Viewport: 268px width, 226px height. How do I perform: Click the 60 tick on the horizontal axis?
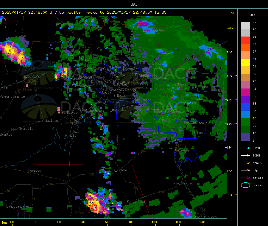tap(107, 222)
